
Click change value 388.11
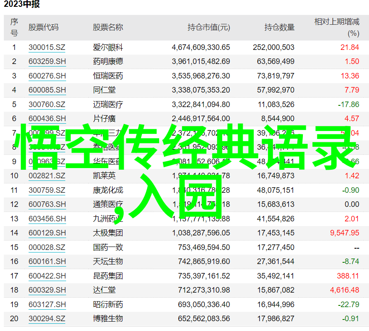click(x=348, y=276)
